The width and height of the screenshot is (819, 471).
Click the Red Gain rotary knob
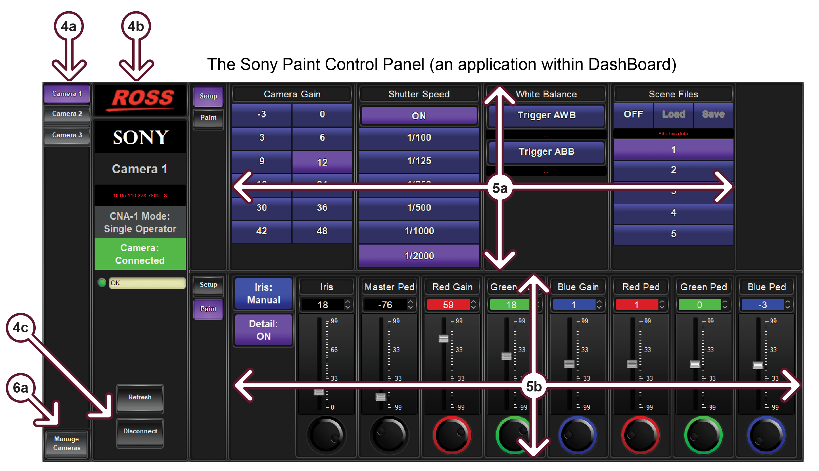tap(452, 435)
